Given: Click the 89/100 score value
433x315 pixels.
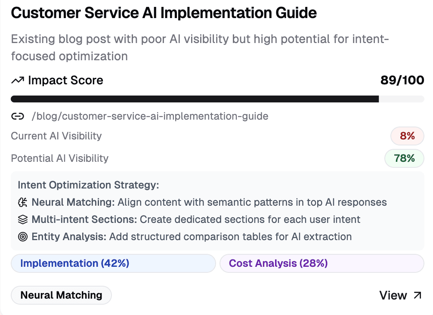Looking at the screenshot, I should [x=402, y=80].
